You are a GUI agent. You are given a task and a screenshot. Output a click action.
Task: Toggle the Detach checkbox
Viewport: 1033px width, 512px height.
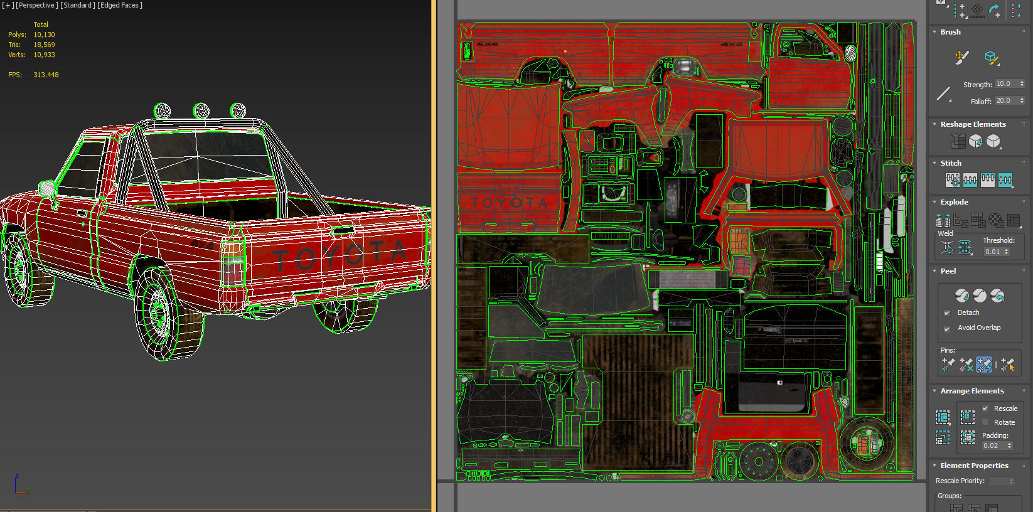tap(947, 312)
